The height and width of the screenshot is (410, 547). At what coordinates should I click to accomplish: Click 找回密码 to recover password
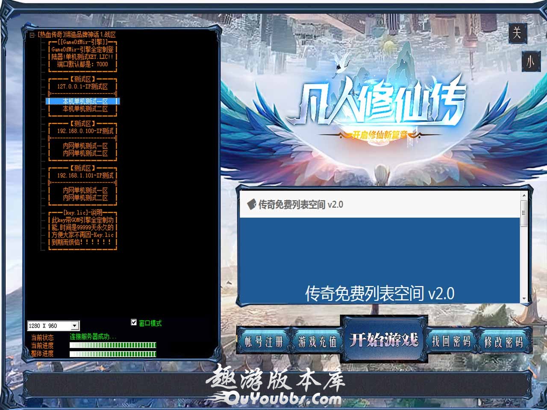point(451,342)
